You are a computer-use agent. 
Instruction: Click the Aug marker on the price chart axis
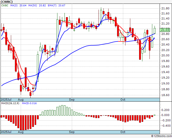[x=20, y=100]
